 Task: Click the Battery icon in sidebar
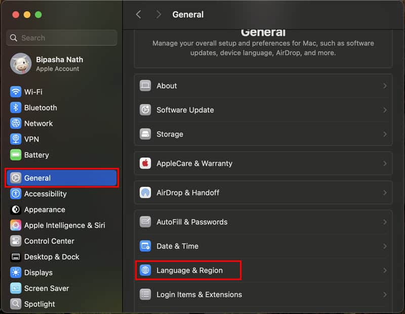16,155
